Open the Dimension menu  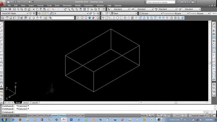[x=67, y=5]
